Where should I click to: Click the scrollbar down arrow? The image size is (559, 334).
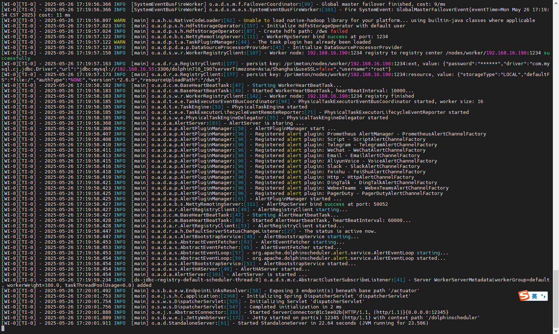556,331
